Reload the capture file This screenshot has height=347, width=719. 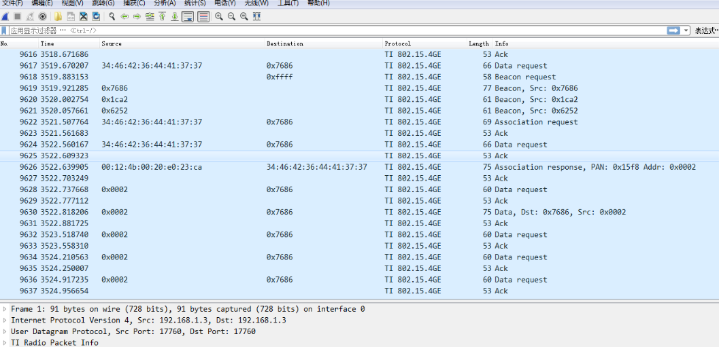[97, 17]
